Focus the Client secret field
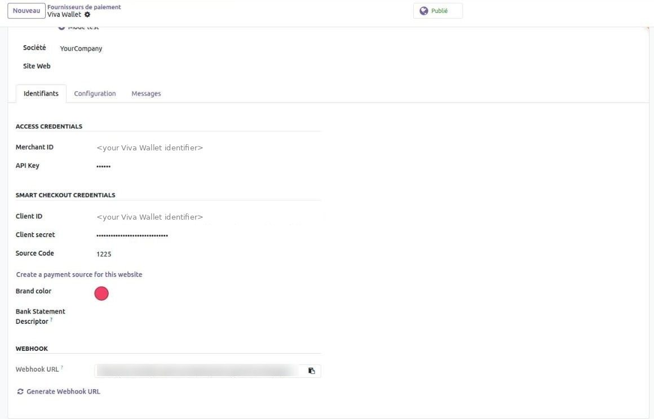Viewport: 654px width, 419px height. click(x=208, y=235)
